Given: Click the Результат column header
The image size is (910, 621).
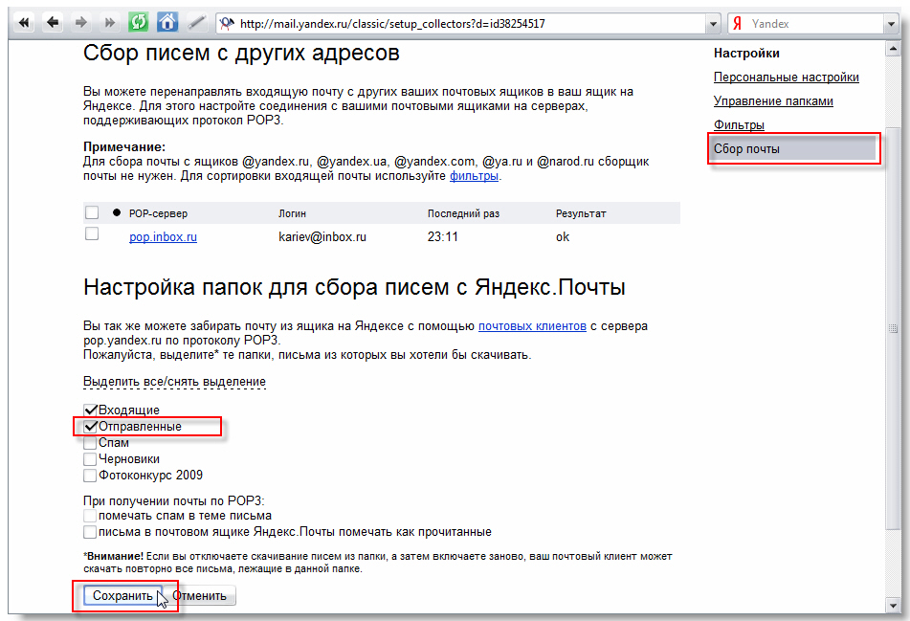Looking at the screenshot, I should click(581, 213).
